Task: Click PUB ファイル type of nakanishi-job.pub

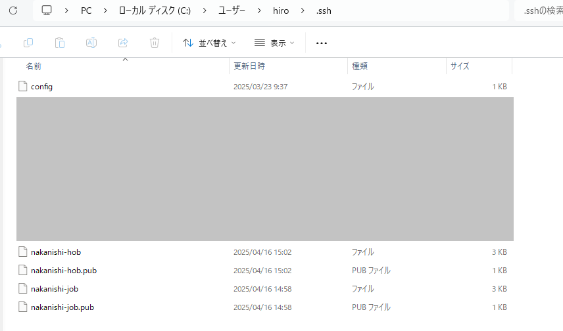Action: coord(371,307)
